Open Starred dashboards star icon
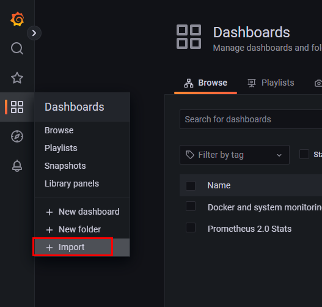The height and width of the screenshot is (307, 322). (17, 78)
